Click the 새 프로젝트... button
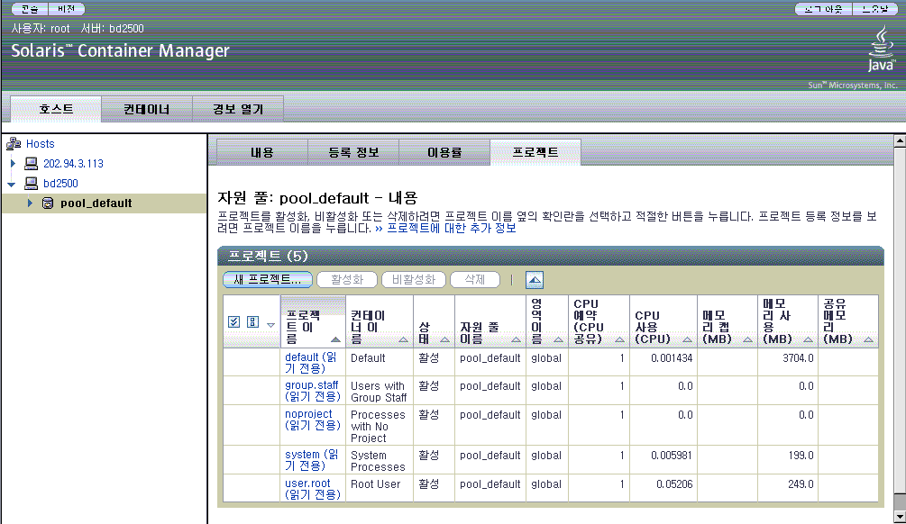This screenshot has width=906, height=524. pos(268,280)
